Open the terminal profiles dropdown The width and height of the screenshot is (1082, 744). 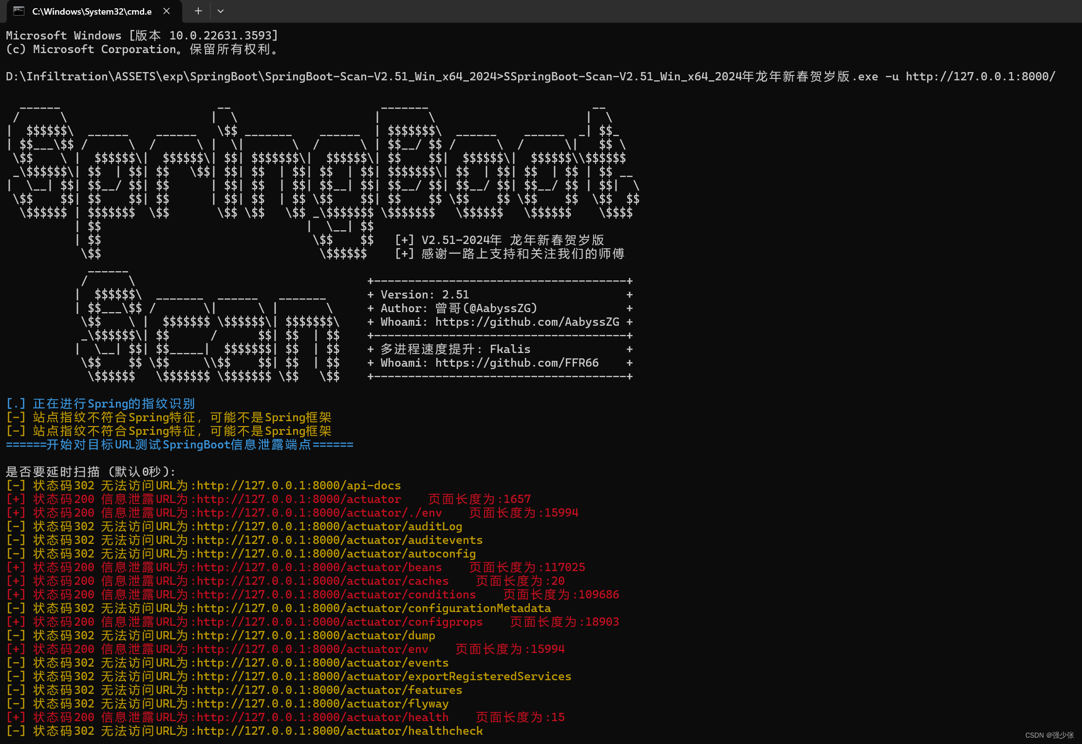(221, 11)
